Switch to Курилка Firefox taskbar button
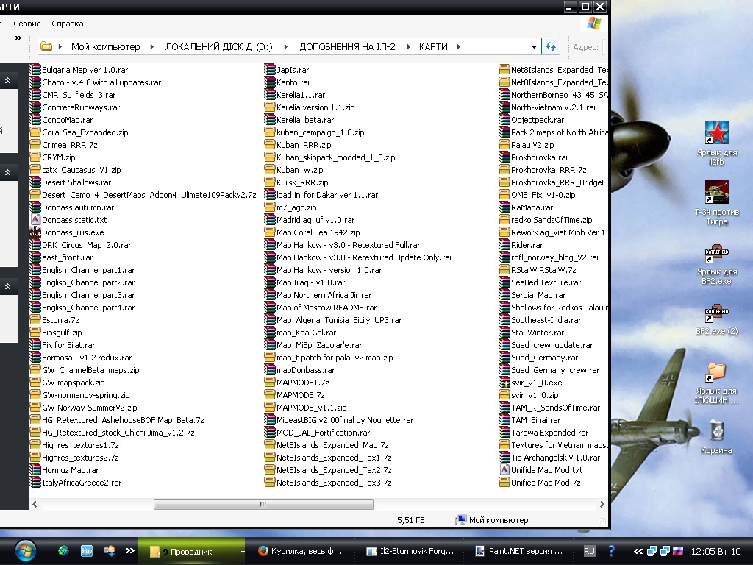The height and width of the screenshot is (565, 753). coord(300,551)
